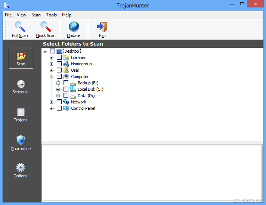Open the Quarantine shield section

pyautogui.click(x=21, y=143)
